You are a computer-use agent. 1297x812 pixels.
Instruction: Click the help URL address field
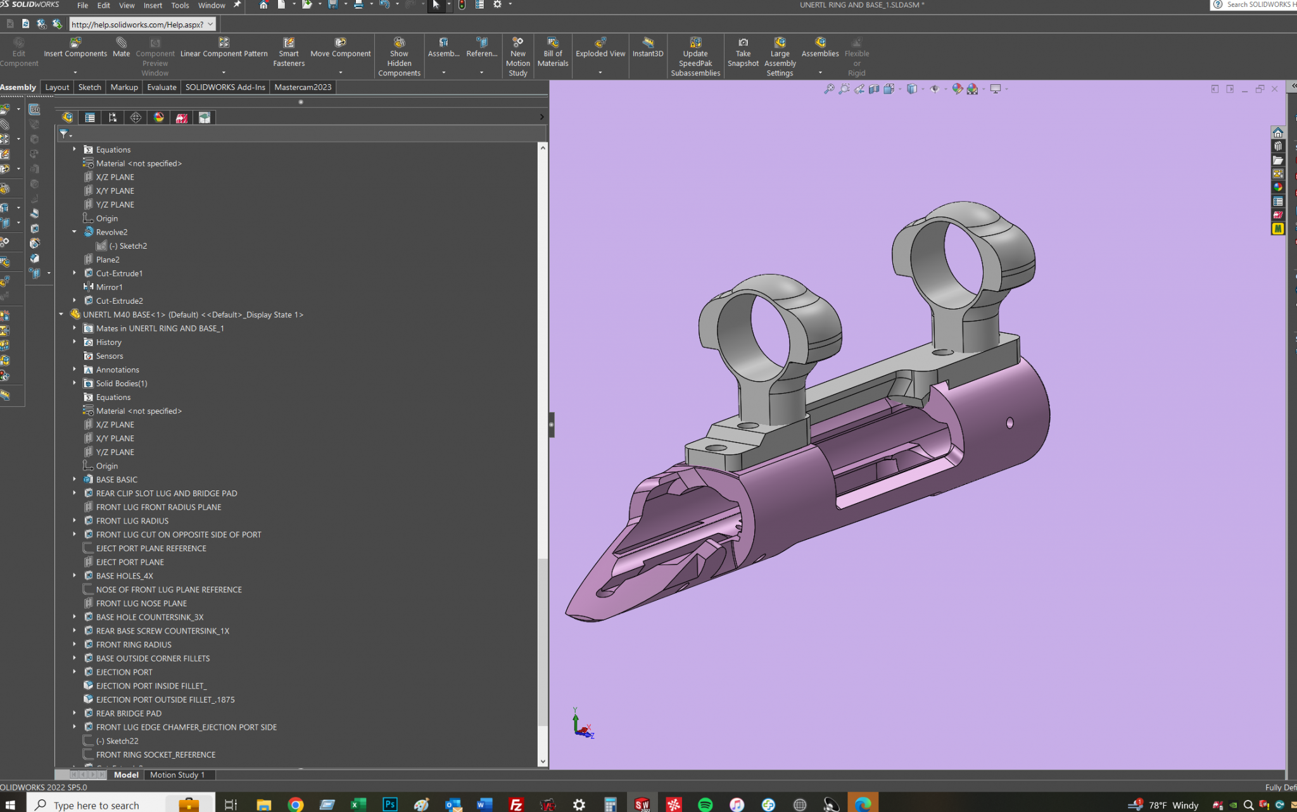(137, 25)
